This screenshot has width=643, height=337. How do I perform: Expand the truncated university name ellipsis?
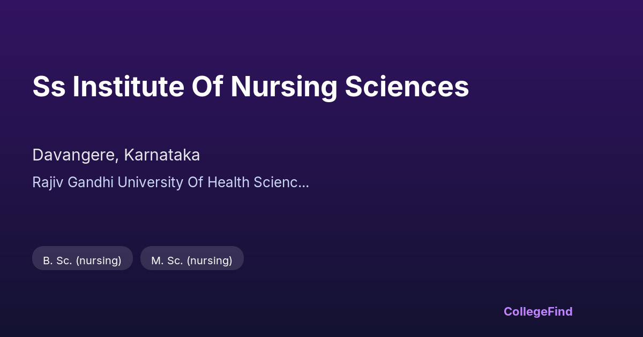point(304,183)
